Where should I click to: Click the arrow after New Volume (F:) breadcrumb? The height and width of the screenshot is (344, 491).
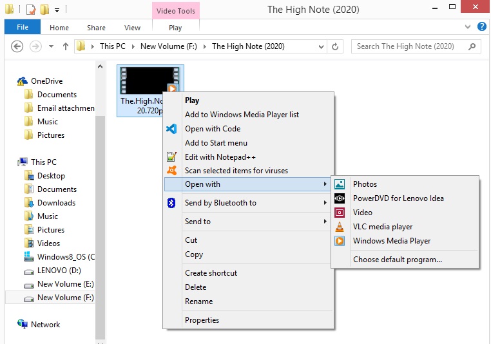[204, 46]
